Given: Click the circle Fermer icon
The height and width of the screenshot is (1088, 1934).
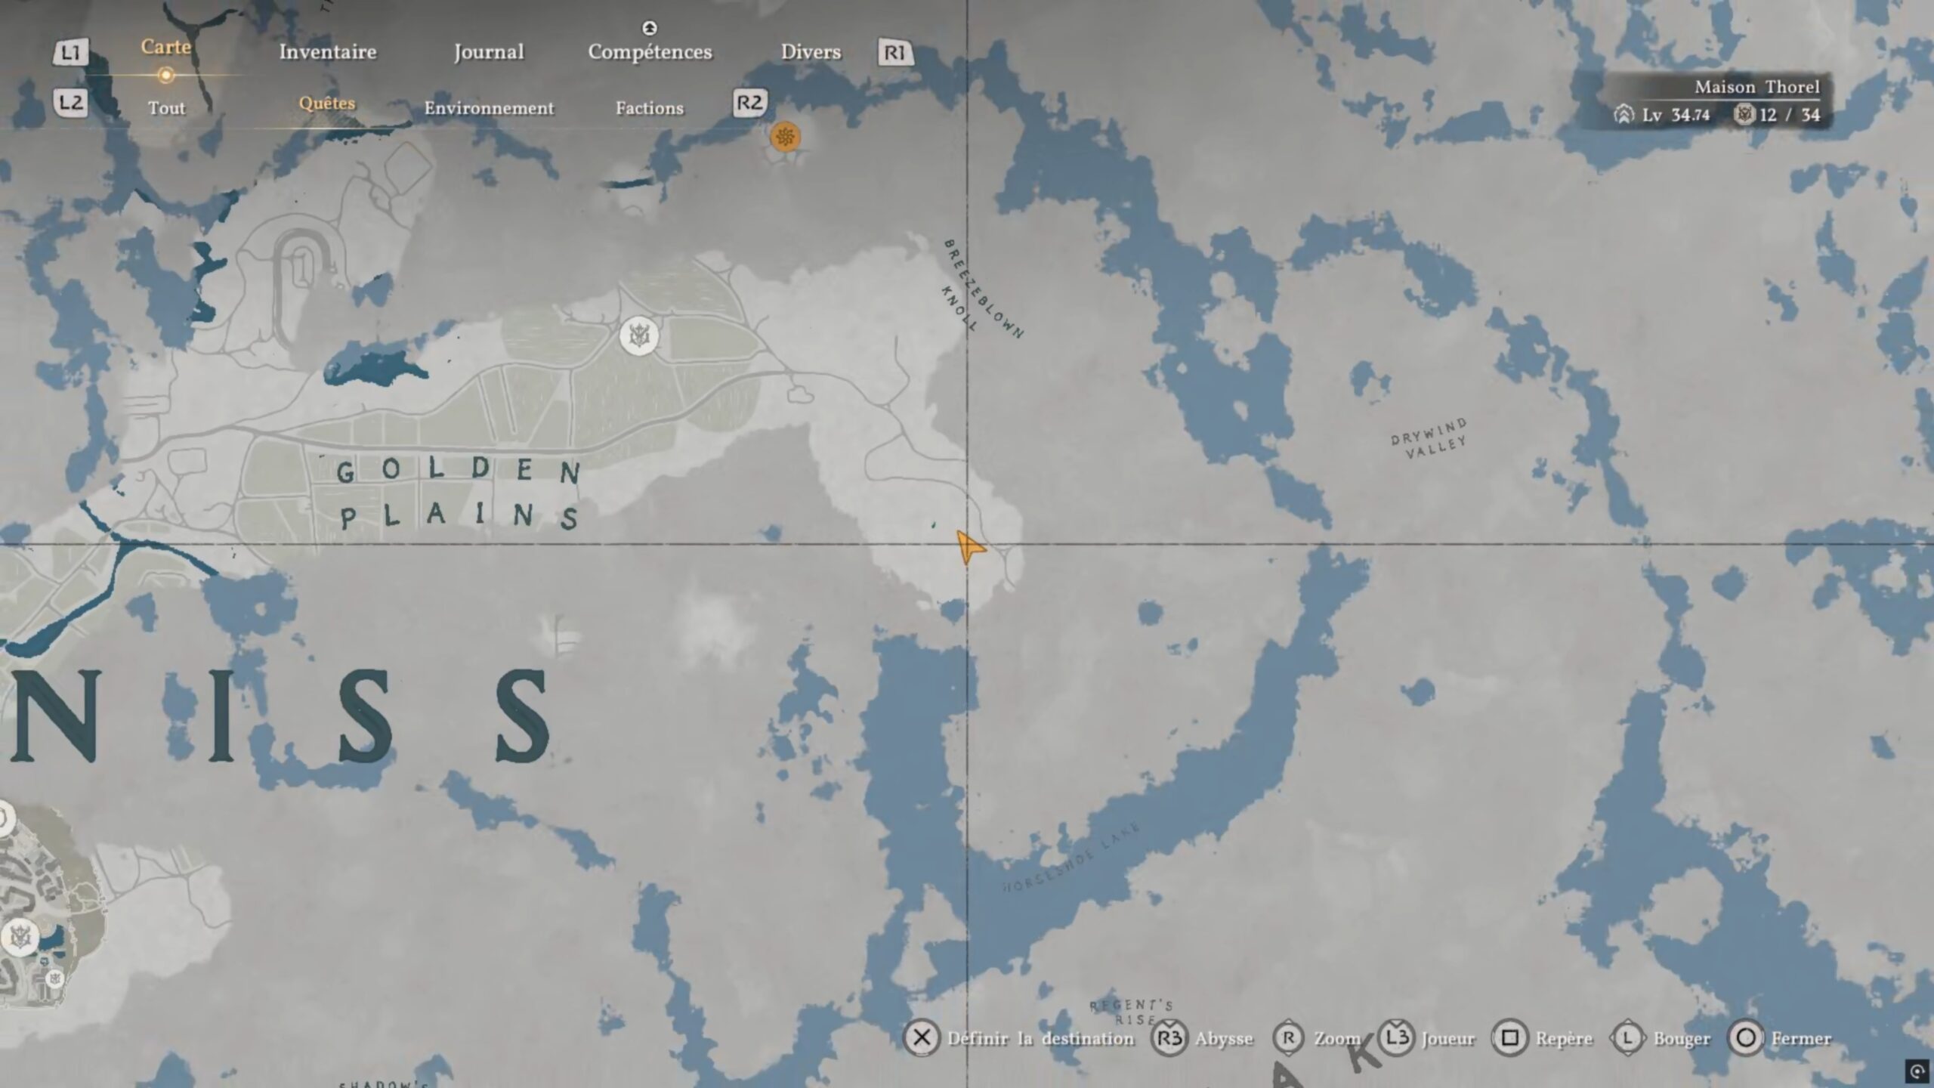Looking at the screenshot, I should [1746, 1038].
